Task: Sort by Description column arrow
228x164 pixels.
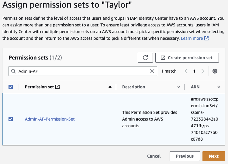Action: click(x=179, y=87)
